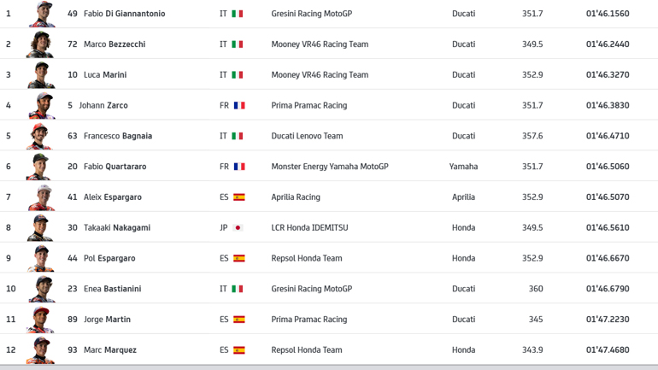Click the French flag beside Fabio Quartararo
658x370 pixels.
click(239, 167)
